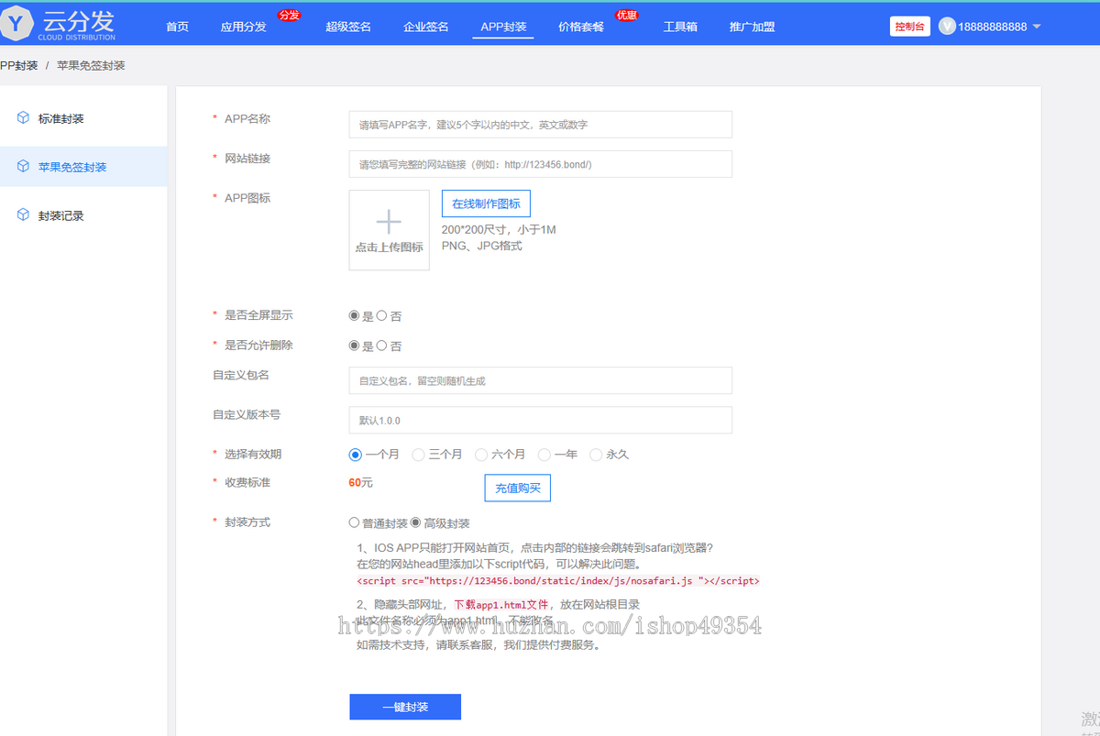Click the 网站链接 input field
The width and height of the screenshot is (1100, 736).
click(541, 164)
